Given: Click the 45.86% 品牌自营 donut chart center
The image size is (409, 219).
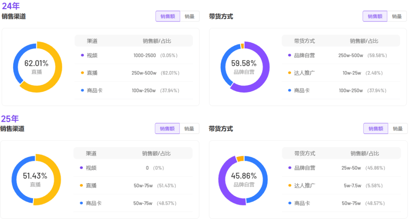Looking at the screenshot, I should (x=244, y=180).
